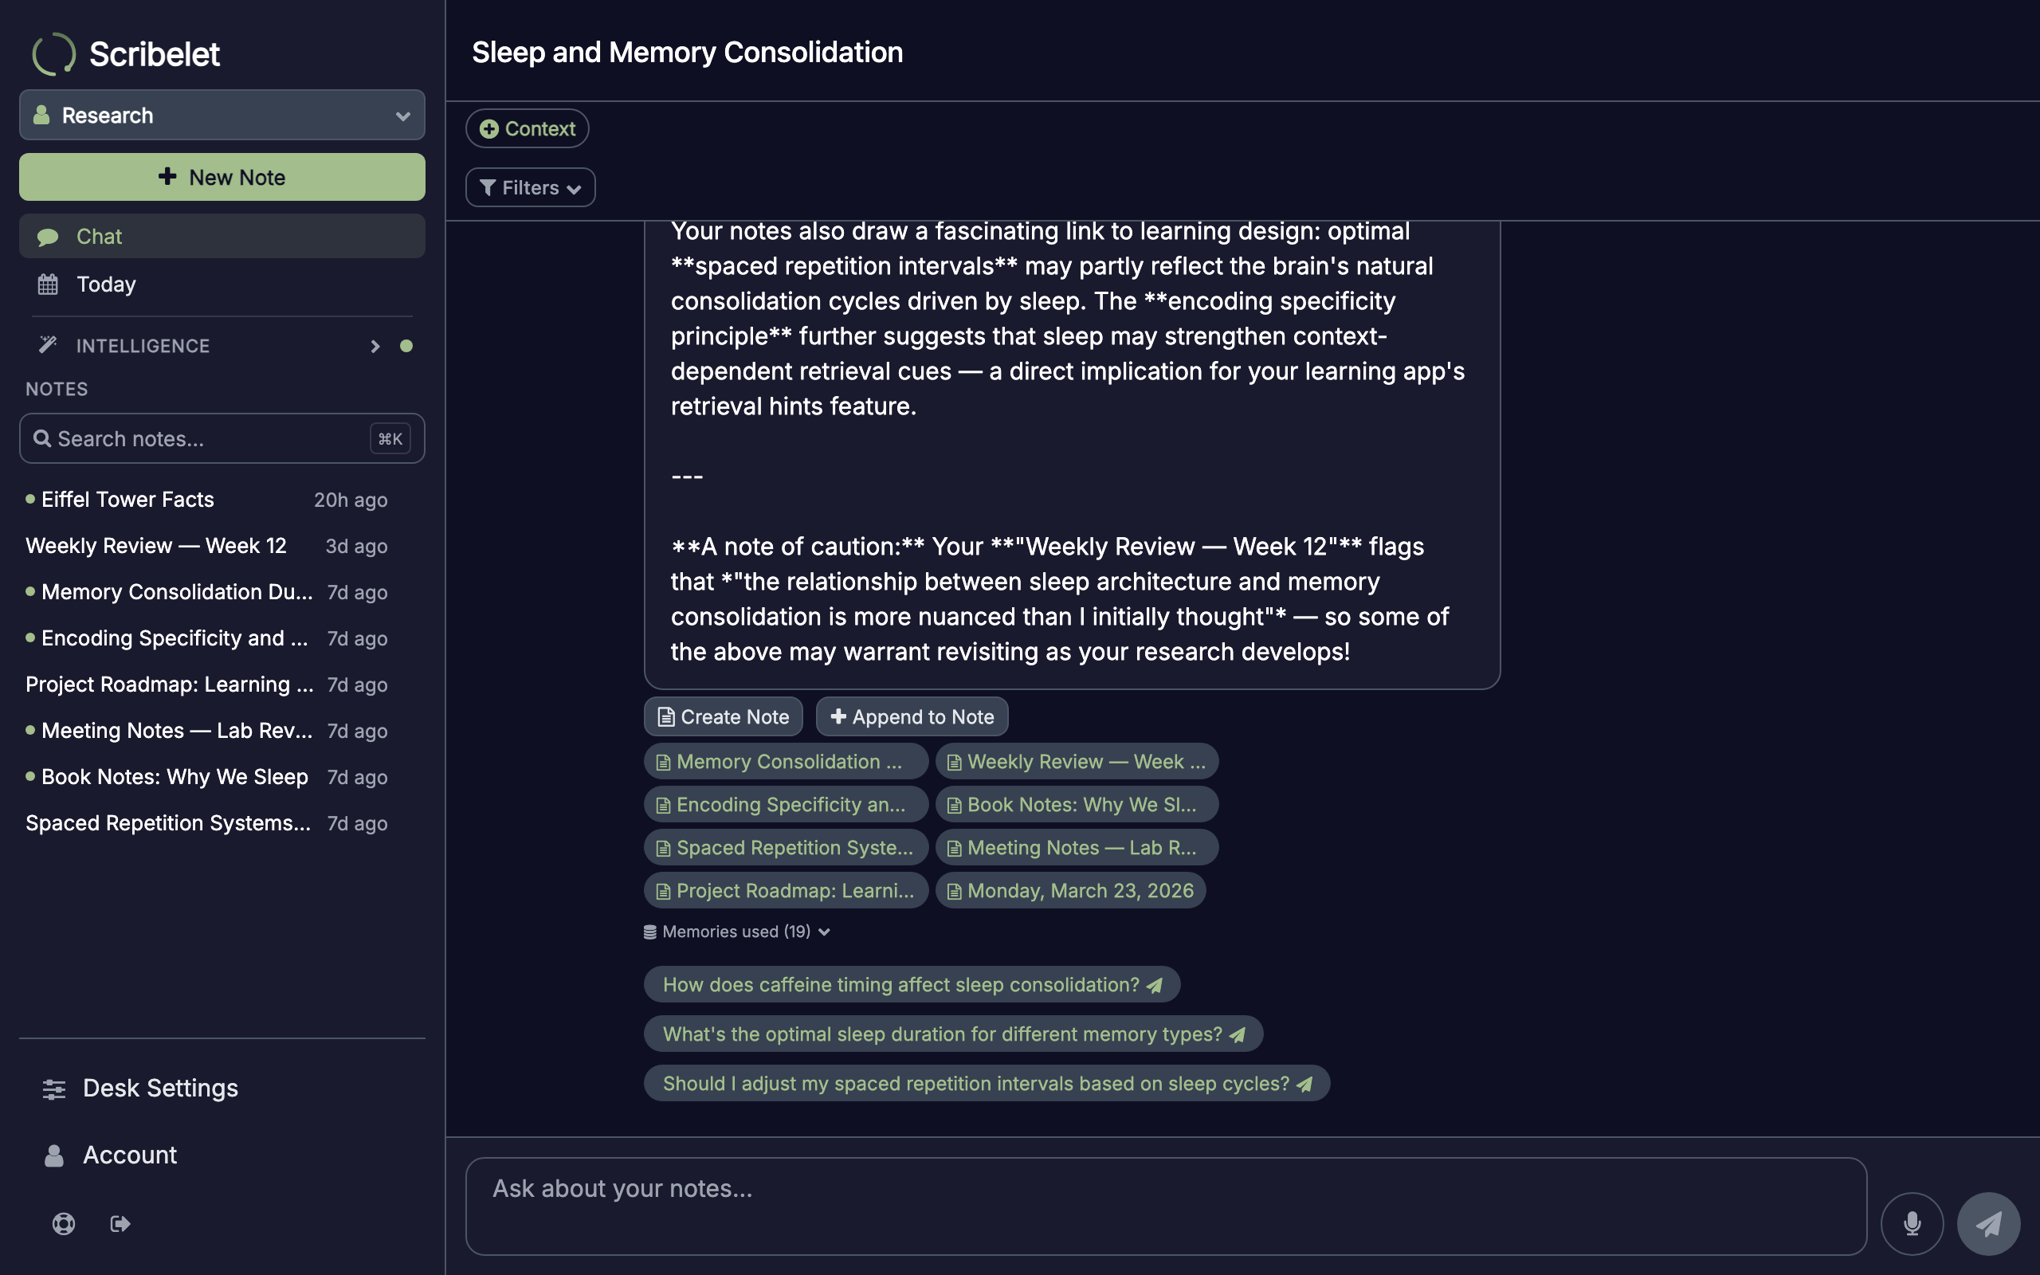Click the Intelligence status dot
Image resolution: width=2040 pixels, height=1275 pixels.
406,346
